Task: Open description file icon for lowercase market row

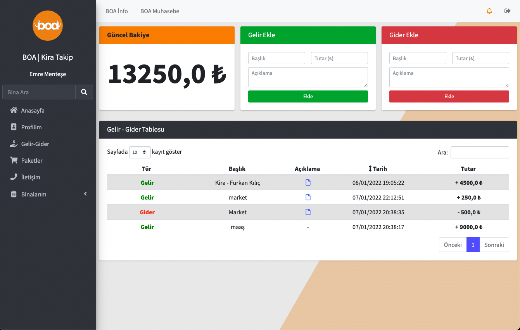Action: [308, 197]
